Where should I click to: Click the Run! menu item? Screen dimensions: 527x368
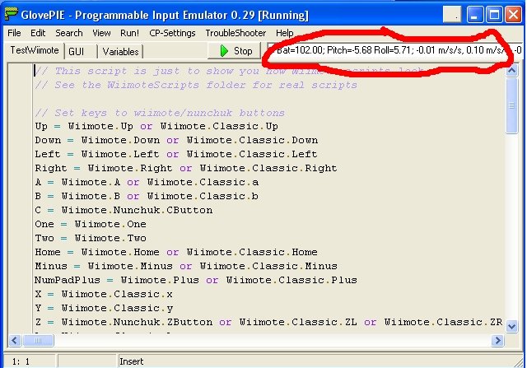click(130, 33)
